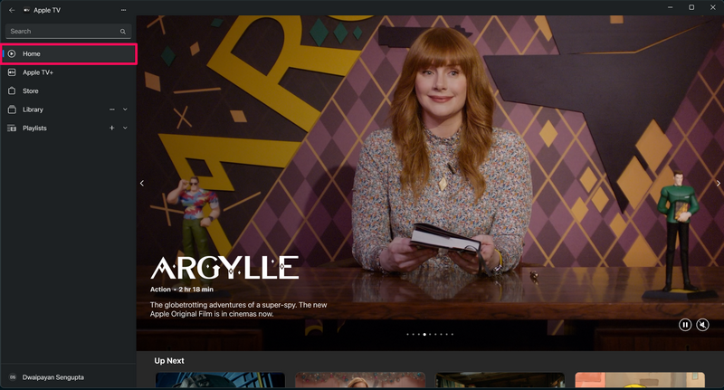Minimize the Apple TV window
724x390 pixels.
(x=670, y=7)
